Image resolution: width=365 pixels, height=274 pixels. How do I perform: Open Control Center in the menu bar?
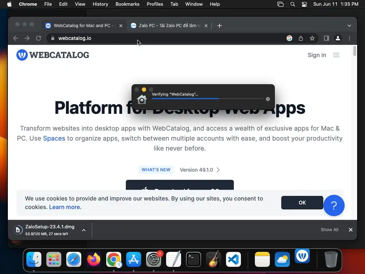coord(304,4)
